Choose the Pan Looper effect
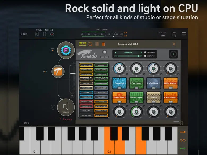Viewport: 207px width, 155px height. pyautogui.click(x=101, y=74)
